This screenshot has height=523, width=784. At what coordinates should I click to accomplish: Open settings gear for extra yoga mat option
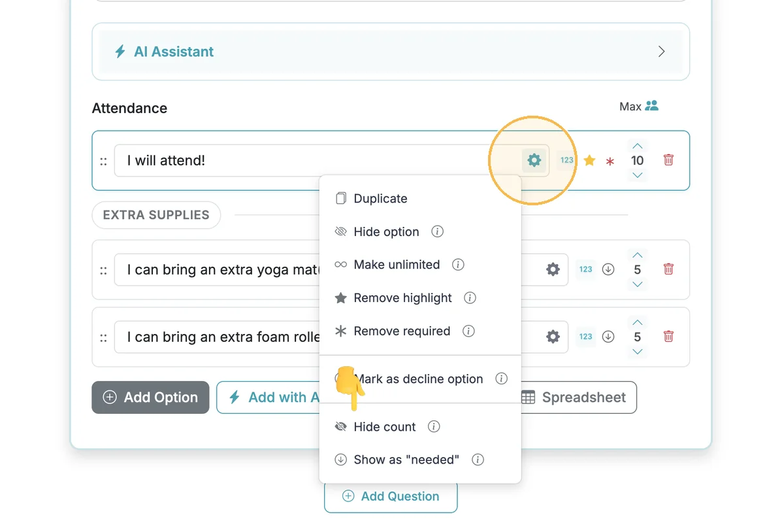553,269
